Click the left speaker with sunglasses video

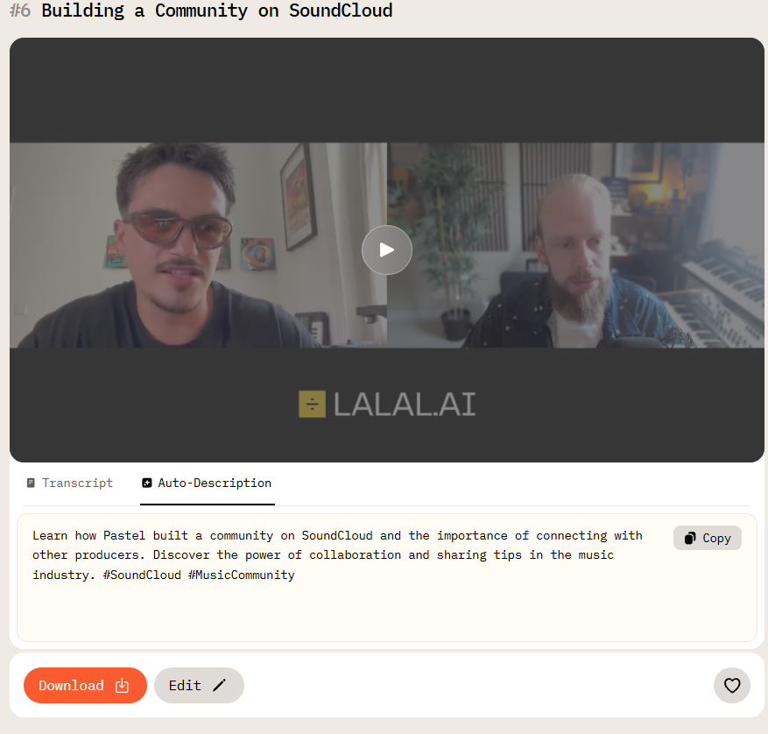click(x=198, y=245)
